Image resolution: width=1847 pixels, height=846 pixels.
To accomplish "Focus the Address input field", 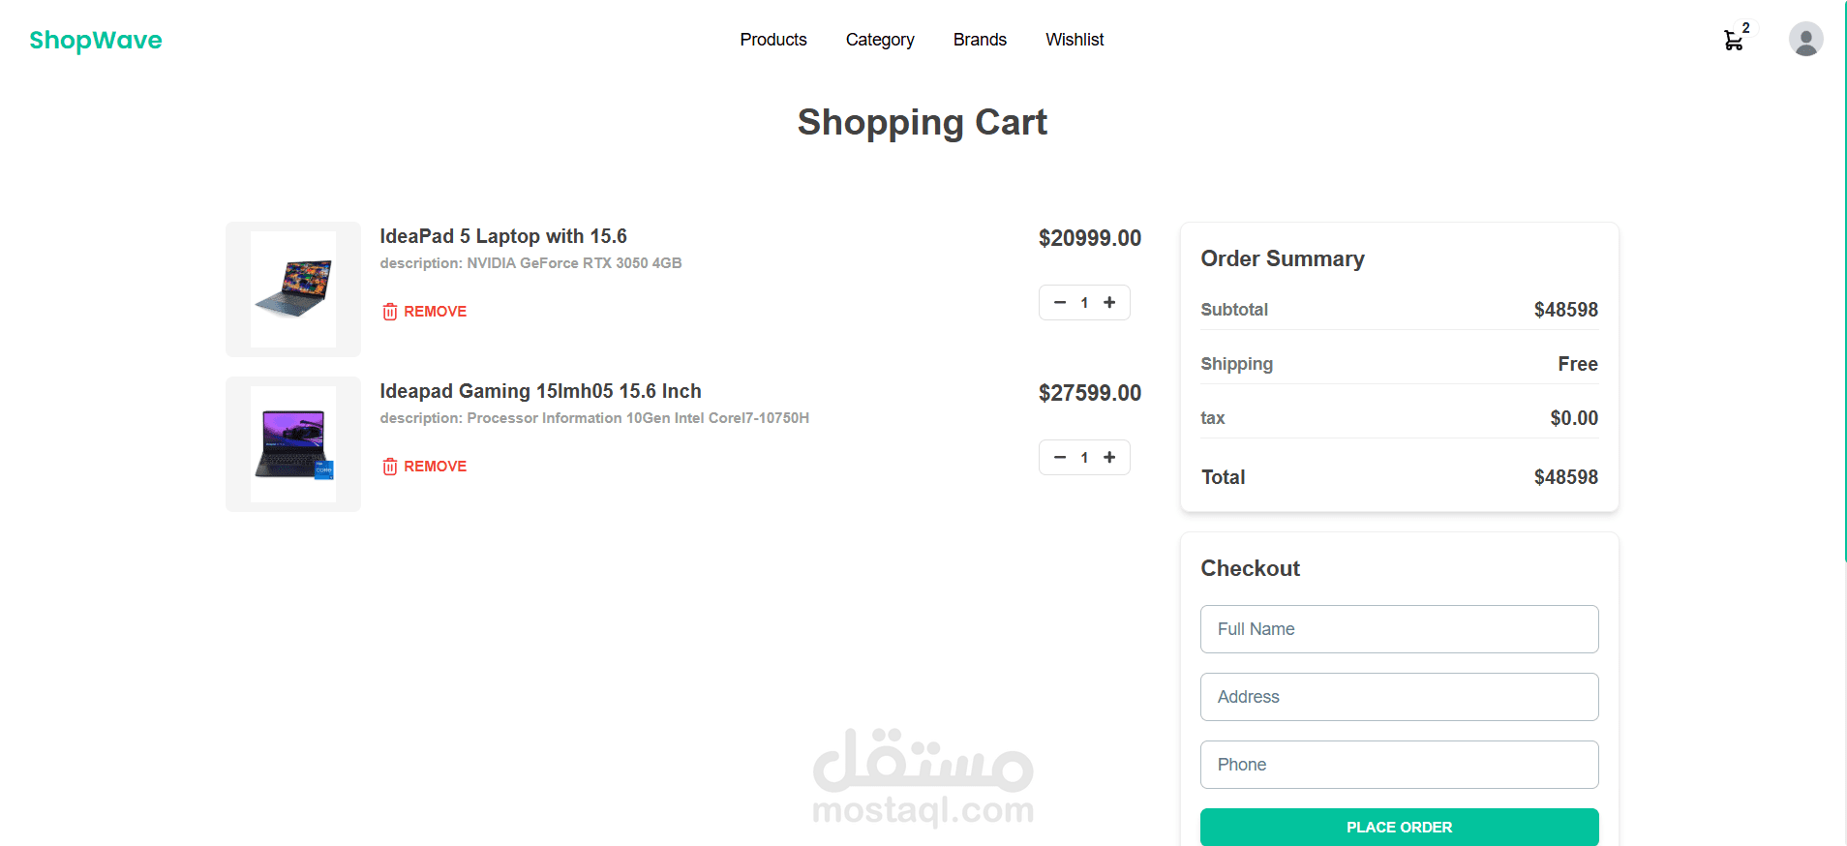I will click(x=1399, y=697).
